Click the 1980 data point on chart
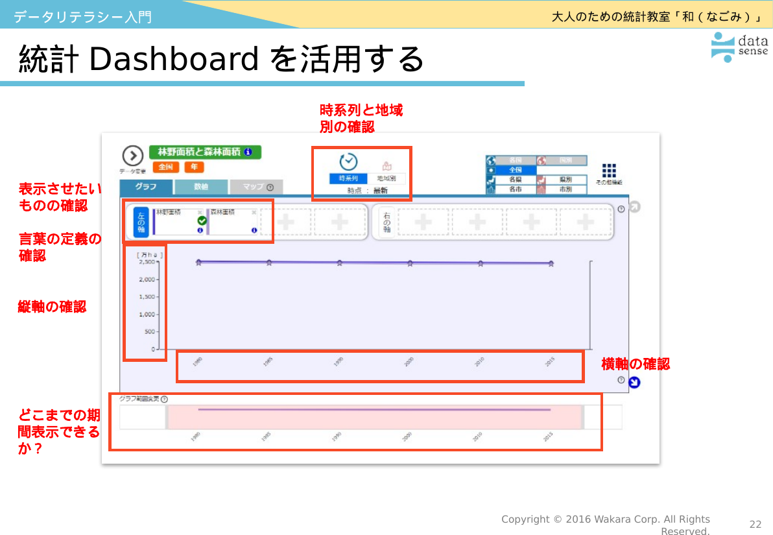 point(198,263)
